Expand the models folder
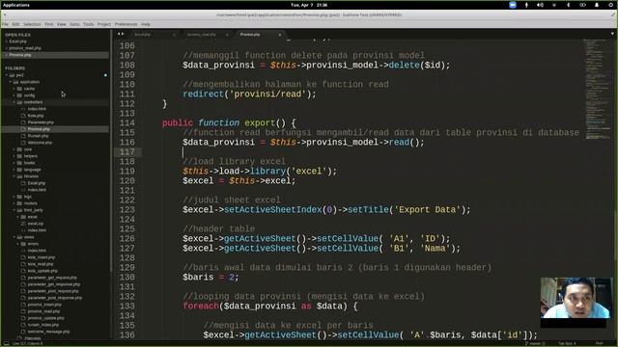This screenshot has width=618, height=347. pyautogui.click(x=14, y=203)
